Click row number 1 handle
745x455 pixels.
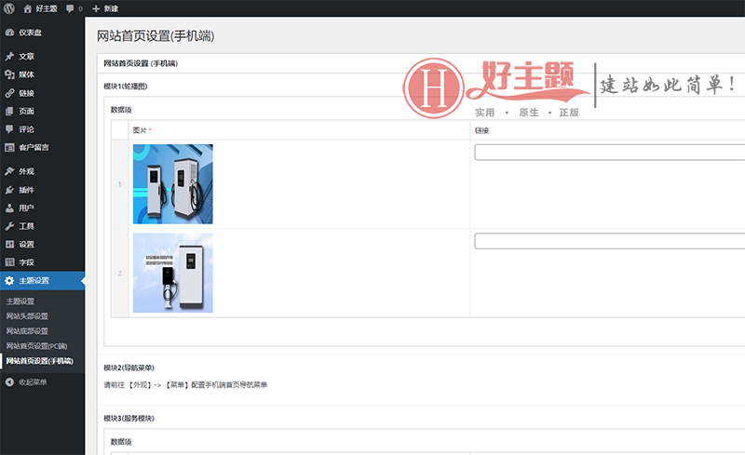[120, 184]
